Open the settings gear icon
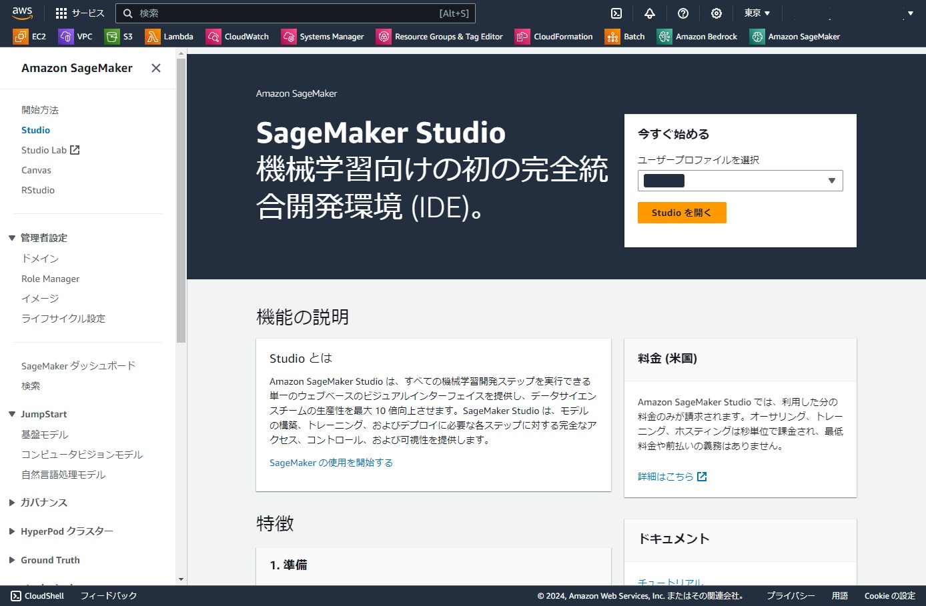 coord(717,13)
